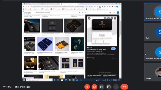Select the luxury business card design tab
The height and width of the screenshot is (90, 161).
click(69, 4)
